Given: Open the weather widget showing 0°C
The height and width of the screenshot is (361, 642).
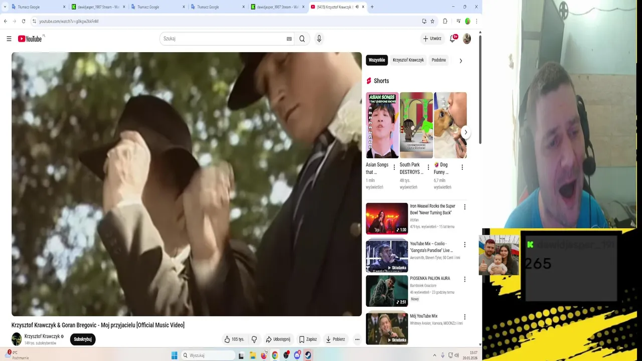Looking at the screenshot, I should click(17, 355).
